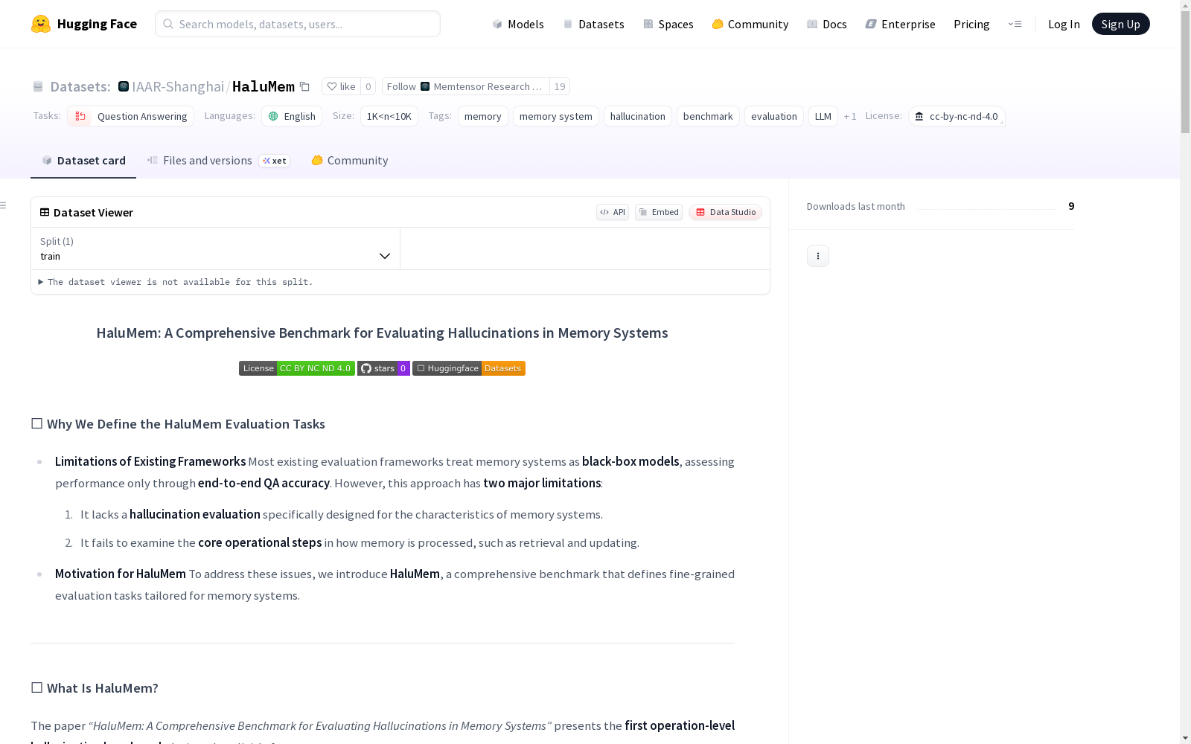Open Community in the top navigation
1191x744 pixels.
(x=750, y=24)
